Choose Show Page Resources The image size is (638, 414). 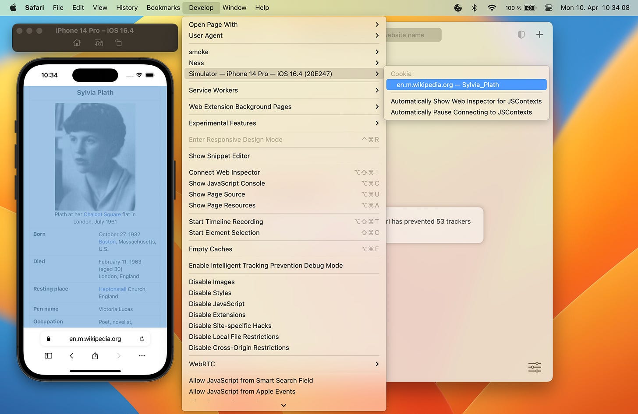pos(284,205)
